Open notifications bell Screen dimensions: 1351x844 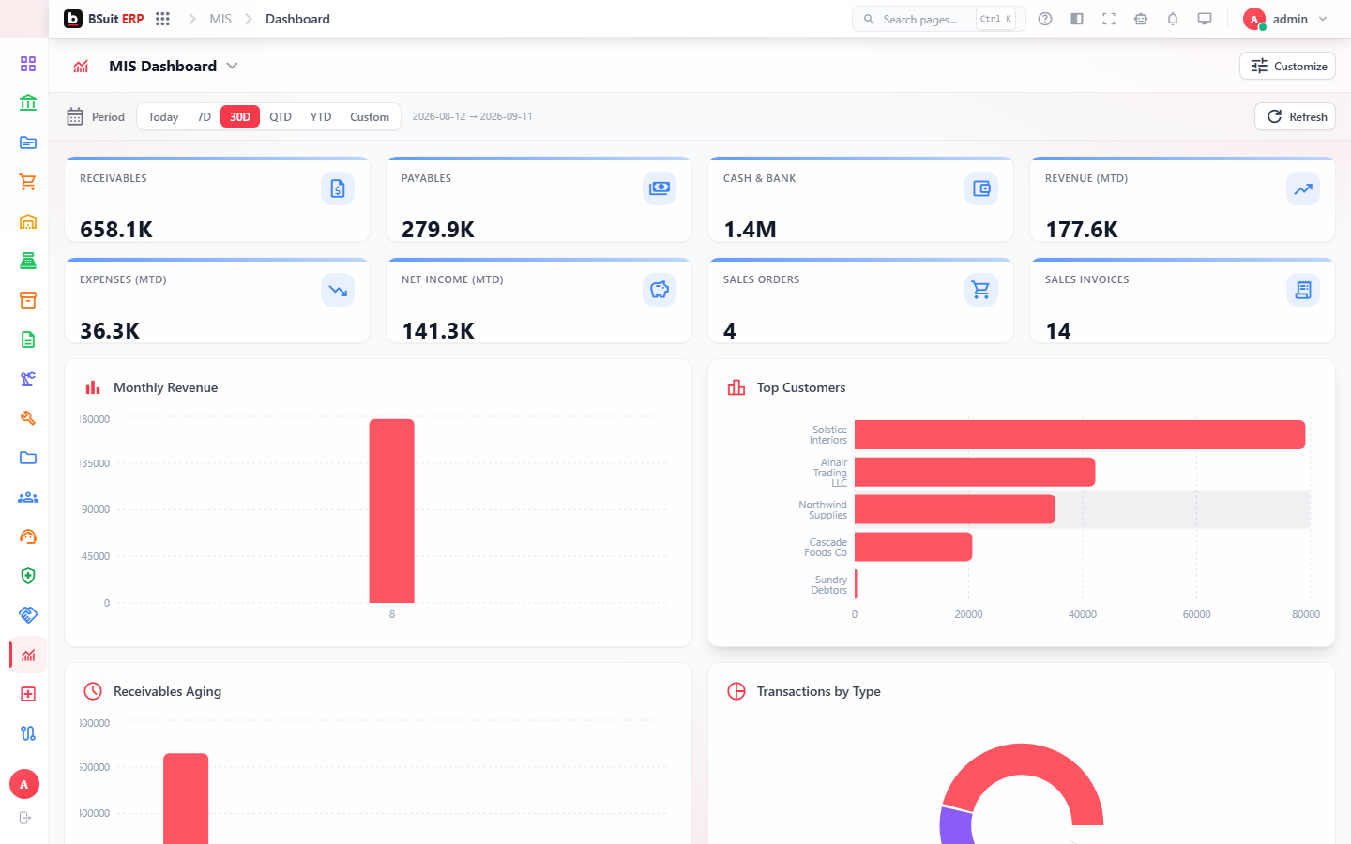coord(1173,19)
